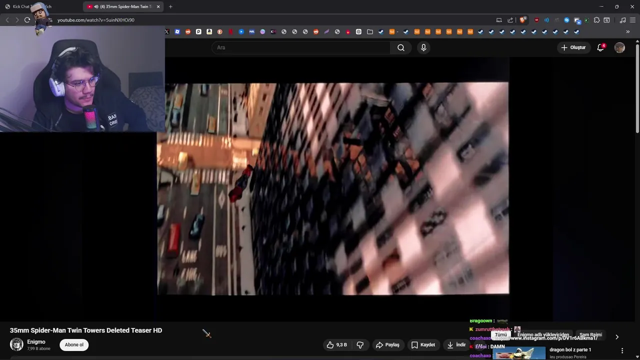Open the dragon bol z parte 1 title
The image size is (640, 360).
point(570,349)
